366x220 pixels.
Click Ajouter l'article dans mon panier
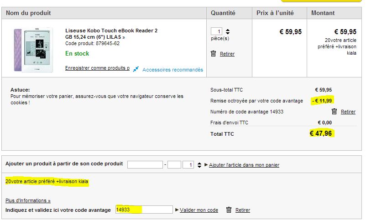tap(244, 165)
